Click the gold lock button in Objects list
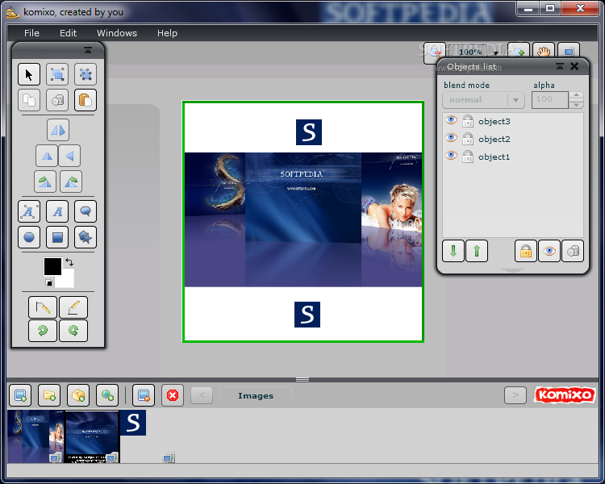The height and width of the screenshot is (484, 605). tap(525, 251)
